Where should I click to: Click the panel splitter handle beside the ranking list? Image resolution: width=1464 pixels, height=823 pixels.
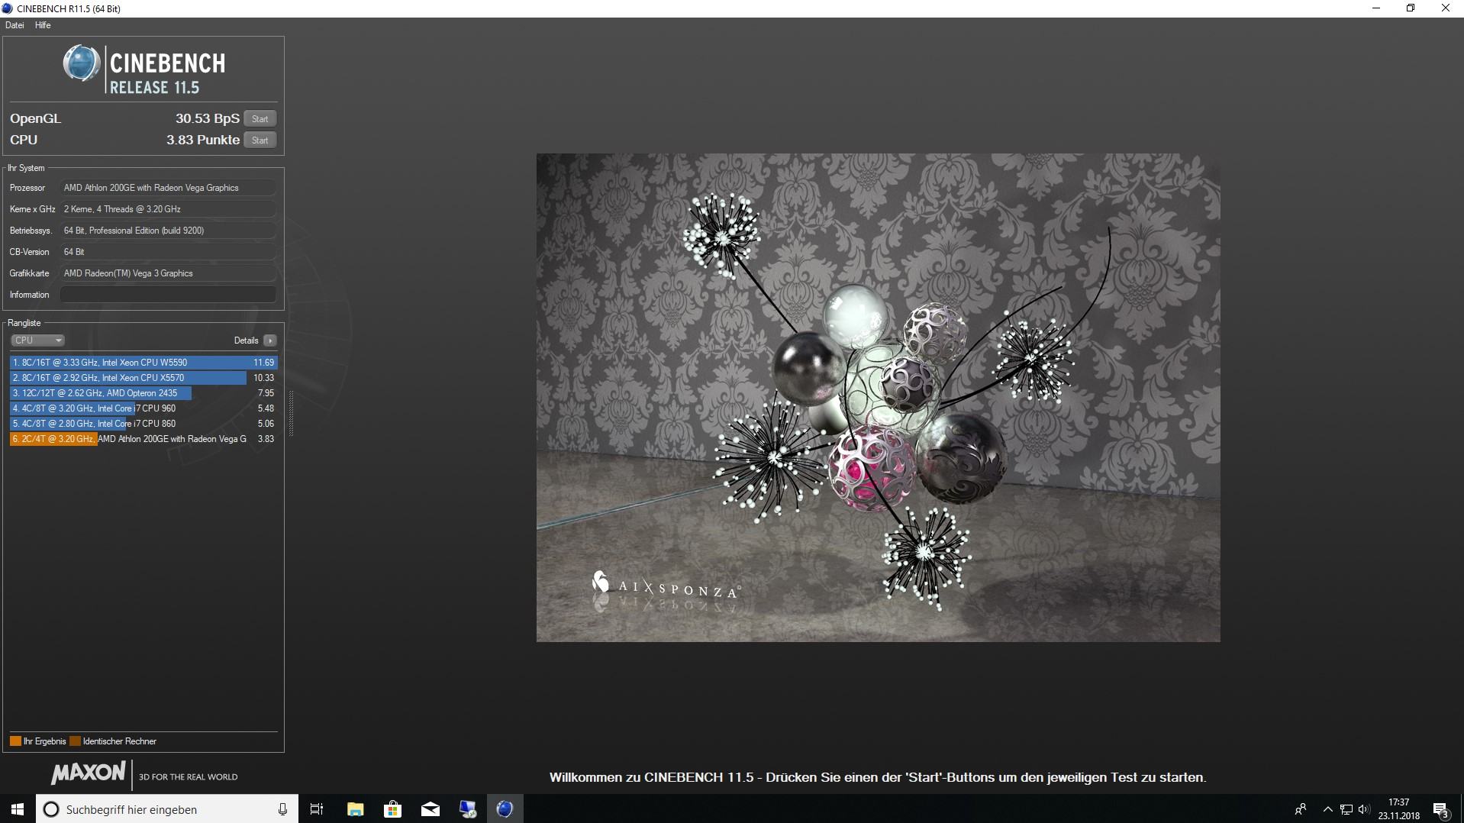pos(291,413)
